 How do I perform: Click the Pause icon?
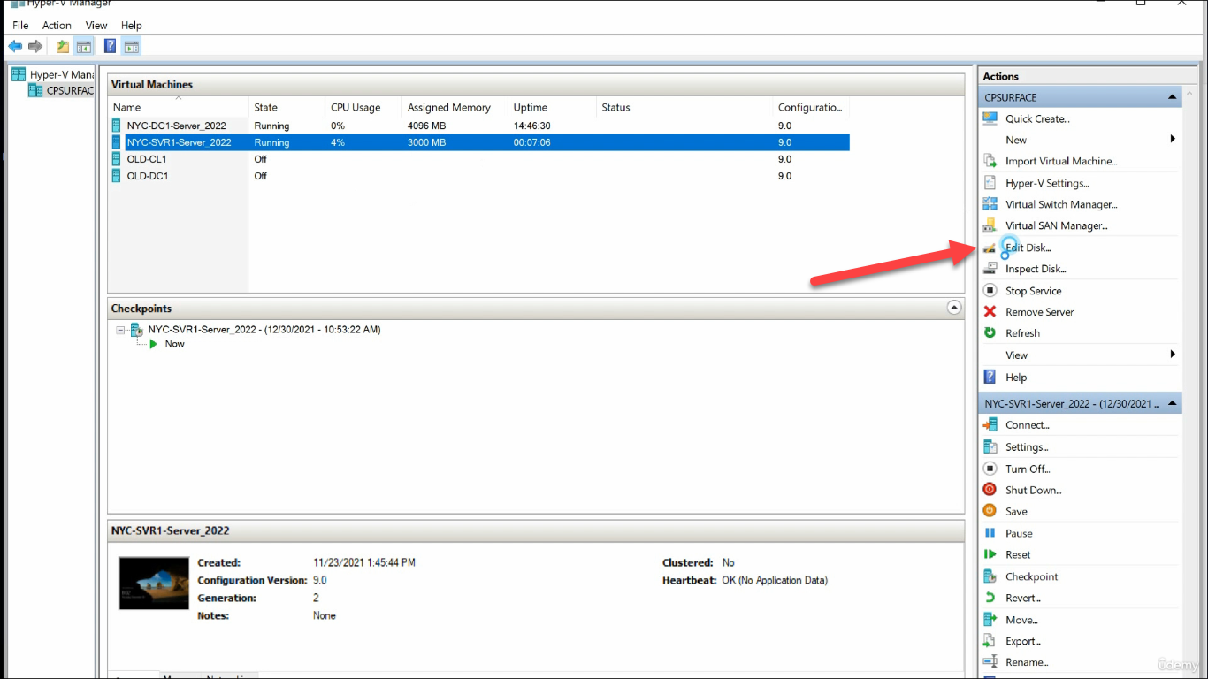pos(990,533)
